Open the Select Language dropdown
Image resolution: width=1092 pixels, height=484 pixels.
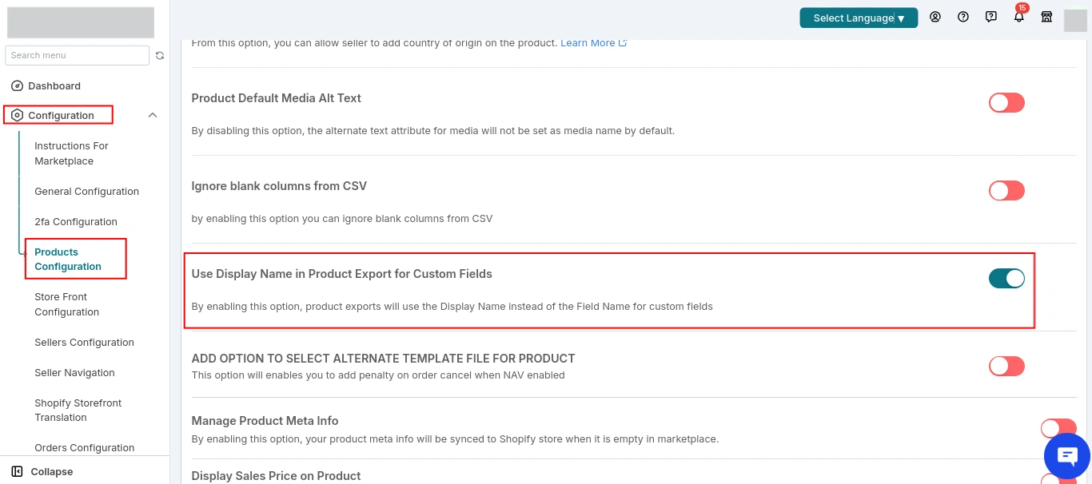click(x=859, y=18)
